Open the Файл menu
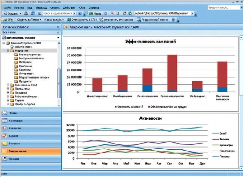The width and height of the screenshot is (244, 177). tap(7, 8)
